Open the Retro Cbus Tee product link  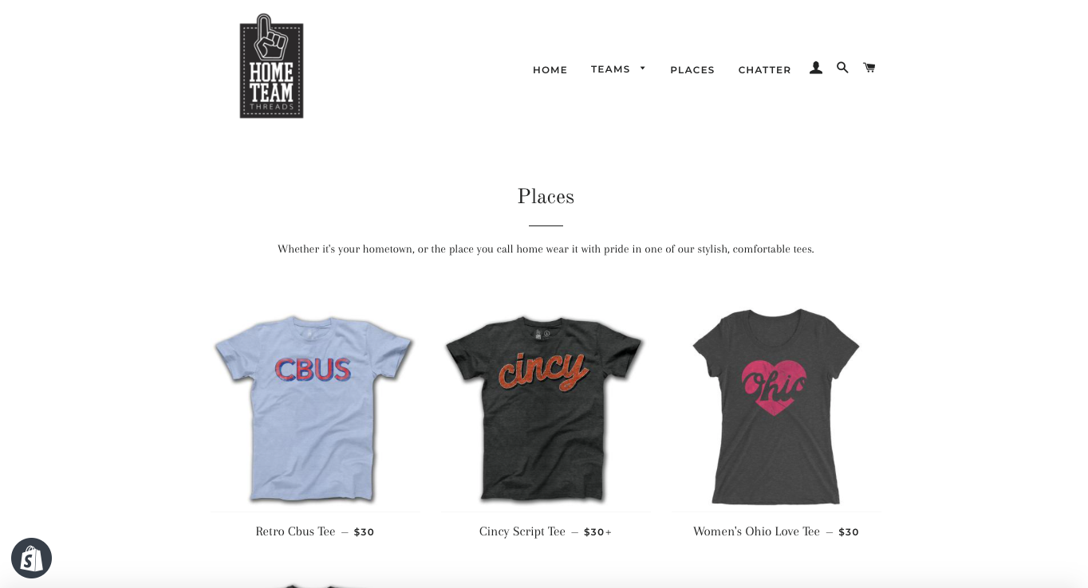click(295, 531)
